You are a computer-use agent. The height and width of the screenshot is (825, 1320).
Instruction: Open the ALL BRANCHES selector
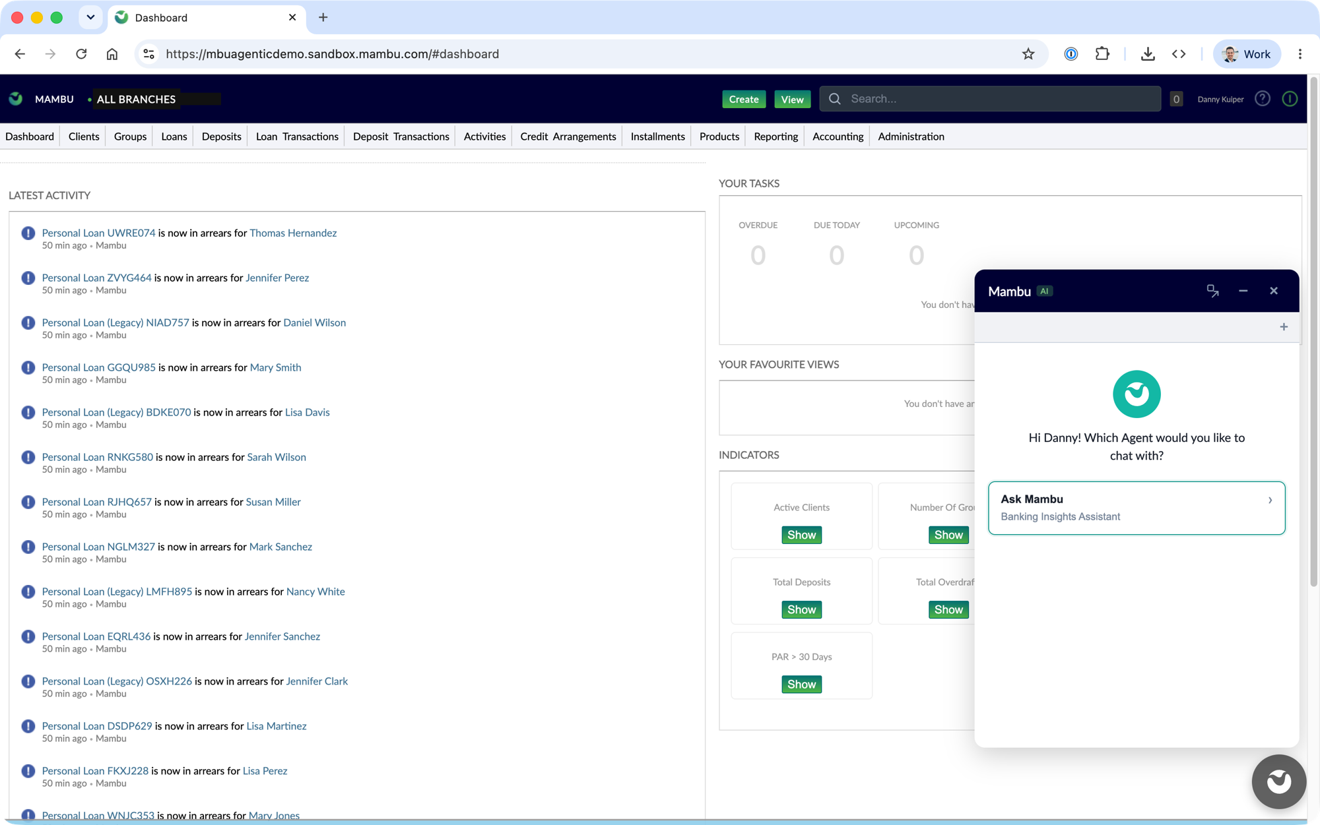[136, 99]
